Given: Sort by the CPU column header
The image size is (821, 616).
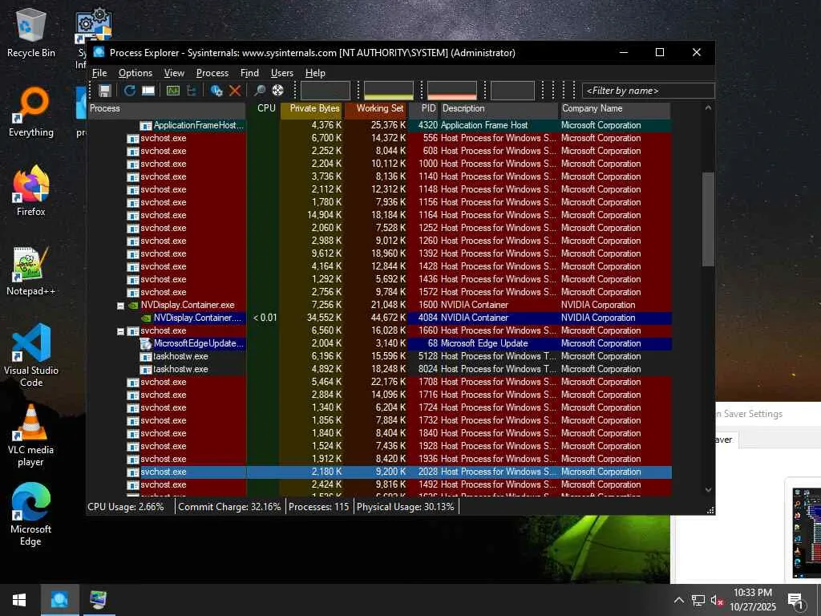Looking at the screenshot, I should pyautogui.click(x=263, y=109).
